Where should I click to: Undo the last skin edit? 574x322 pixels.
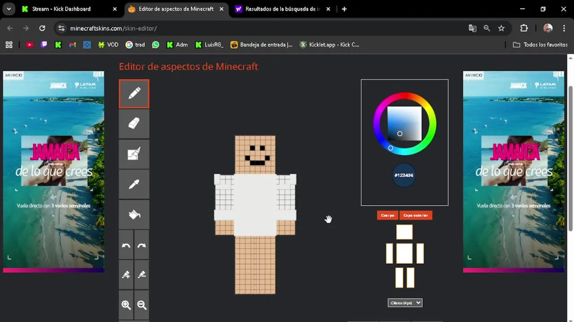[126, 245]
